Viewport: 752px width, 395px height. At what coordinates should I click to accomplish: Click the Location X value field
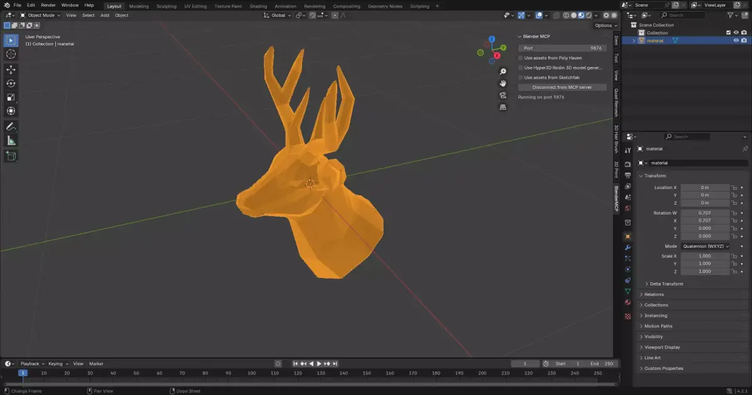[x=705, y=188]
